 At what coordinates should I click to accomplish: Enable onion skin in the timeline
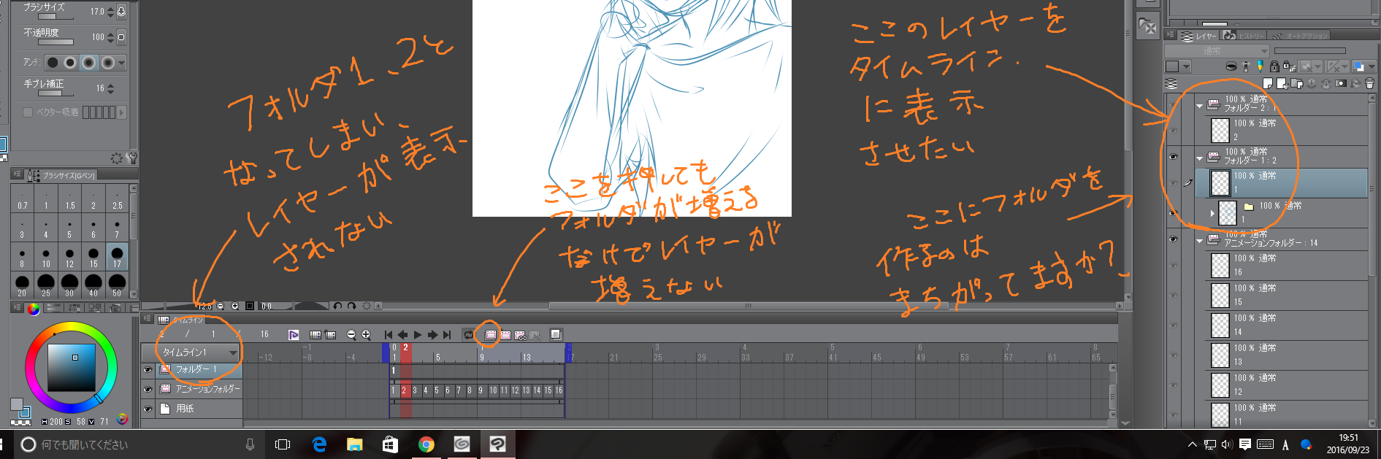[556, 334]
